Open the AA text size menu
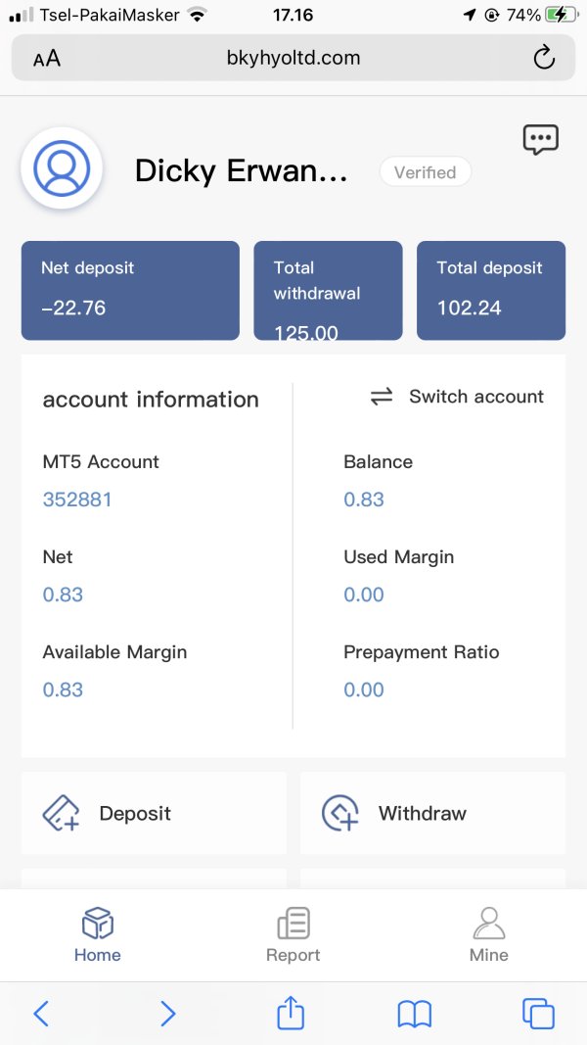 [x=47, y=59]
